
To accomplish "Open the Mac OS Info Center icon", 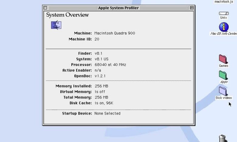I will (224, 27).
